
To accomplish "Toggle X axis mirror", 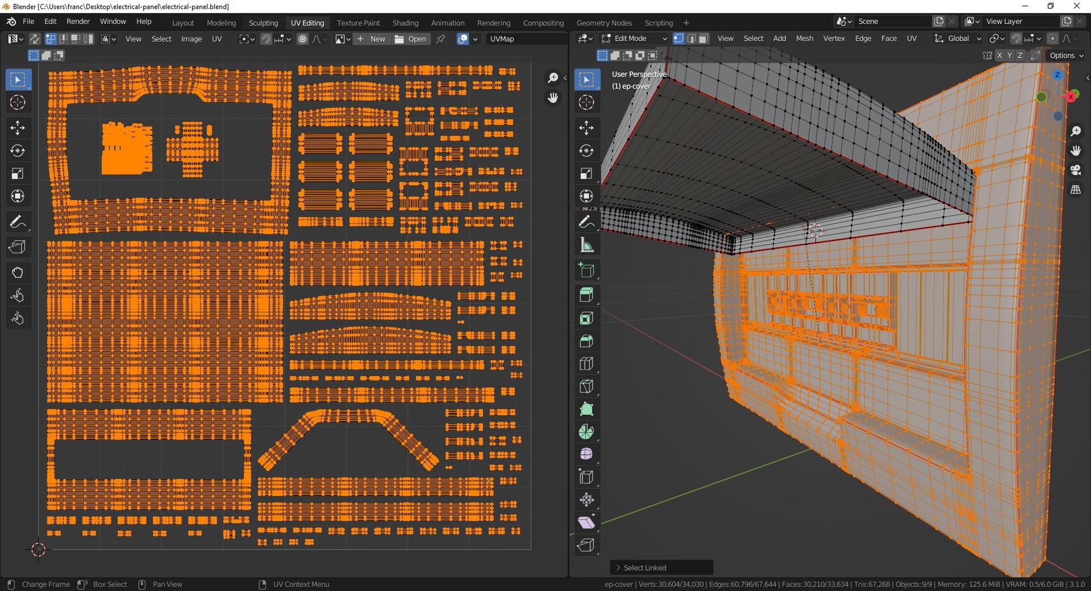I will [x=999, y=56].
